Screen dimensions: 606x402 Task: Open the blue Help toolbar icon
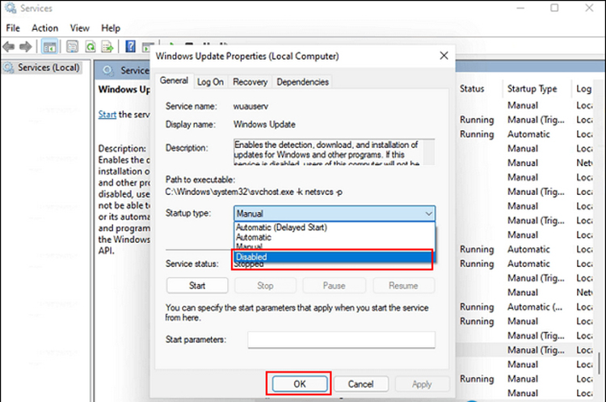(x=131, y=47)
